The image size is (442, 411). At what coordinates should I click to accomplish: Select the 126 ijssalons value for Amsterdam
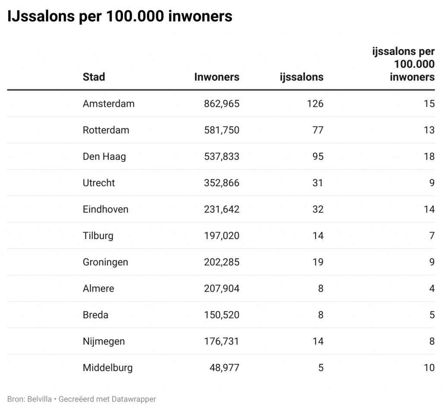315,104
